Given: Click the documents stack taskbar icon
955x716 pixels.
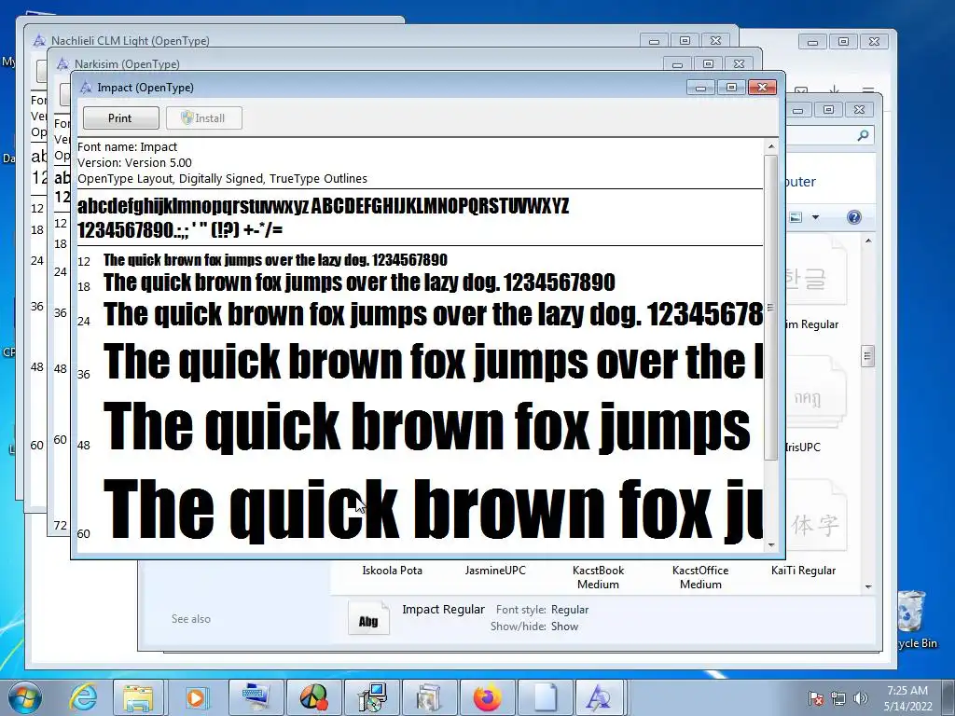Looking at the screenshot, I should click(429, 697).
